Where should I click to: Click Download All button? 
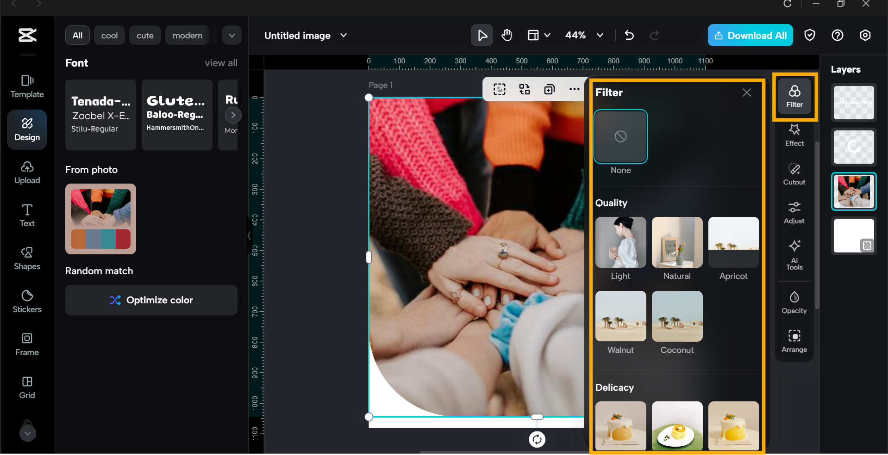tap(750, 35)
